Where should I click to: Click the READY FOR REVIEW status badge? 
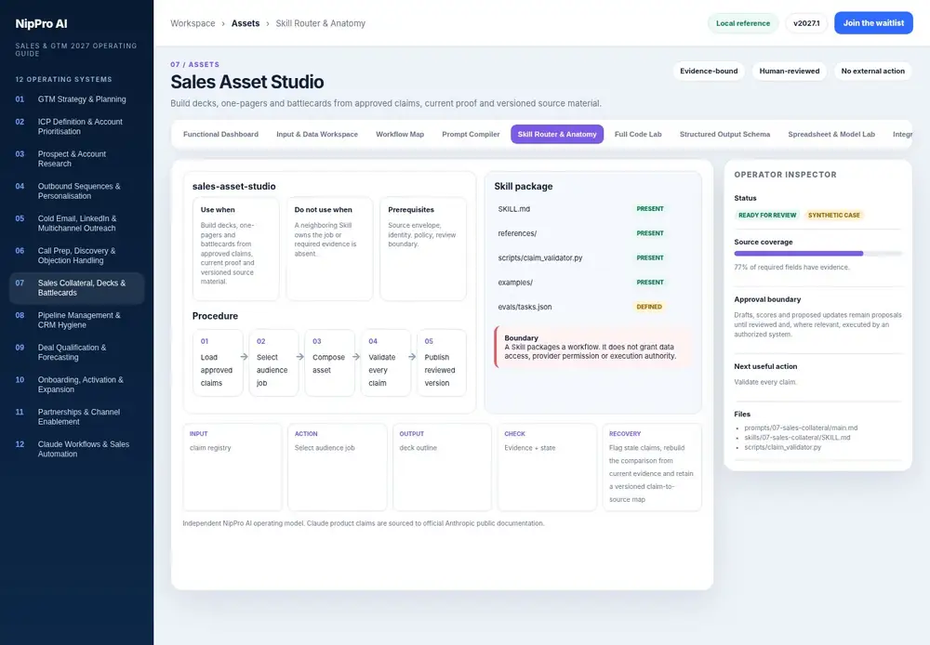point(767,216)
